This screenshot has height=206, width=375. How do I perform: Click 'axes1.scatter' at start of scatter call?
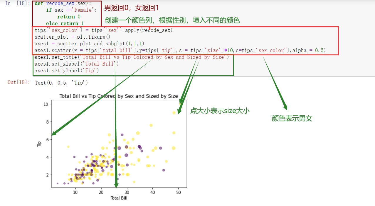point(53,50)
